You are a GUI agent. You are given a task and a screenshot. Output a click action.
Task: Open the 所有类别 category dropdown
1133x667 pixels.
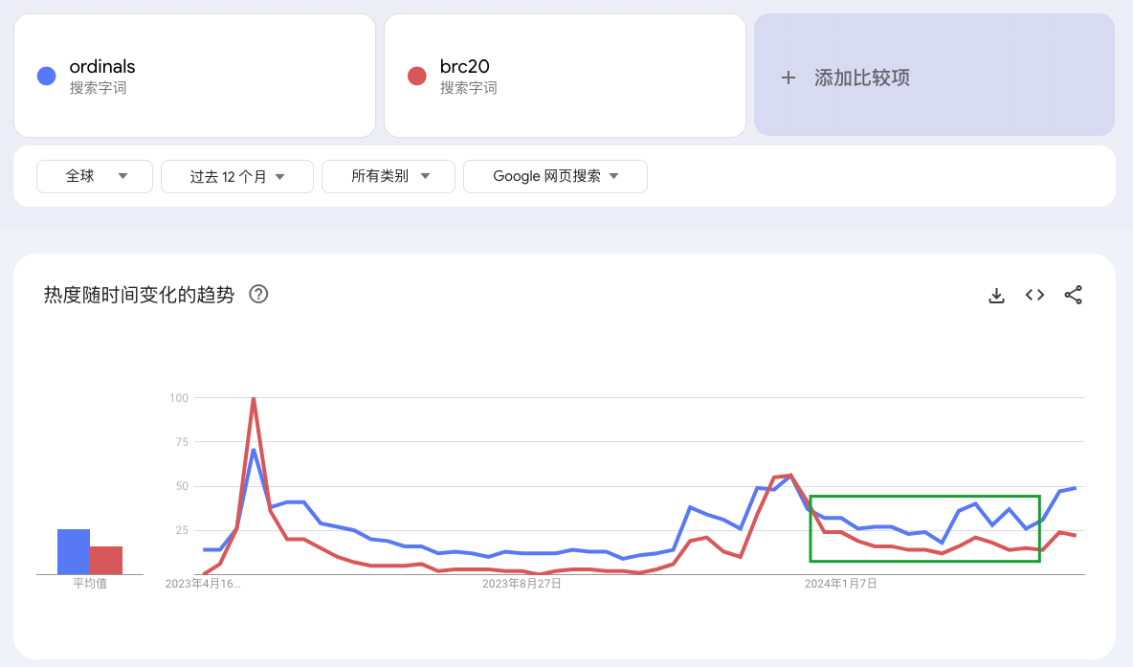click(x=389, y=176)
